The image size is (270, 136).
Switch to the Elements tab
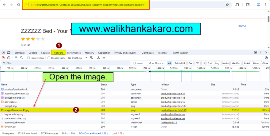tap(20, 53)
